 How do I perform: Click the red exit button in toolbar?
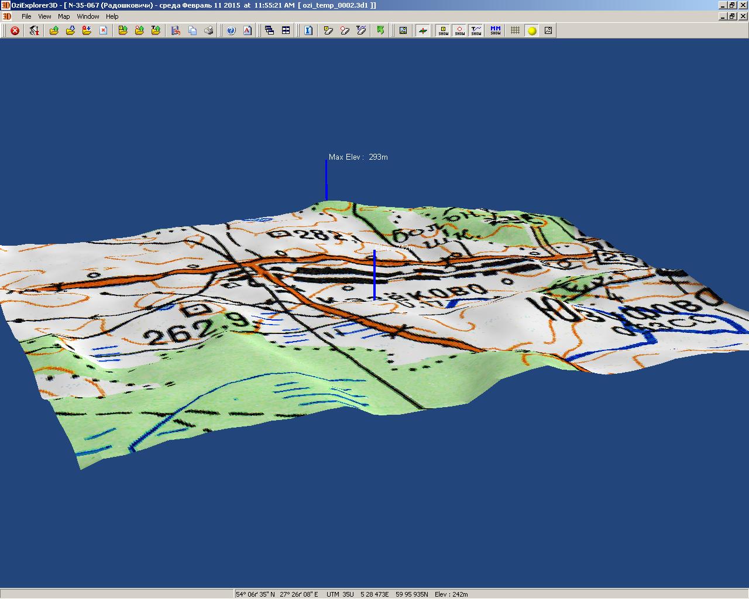point(15,30)
